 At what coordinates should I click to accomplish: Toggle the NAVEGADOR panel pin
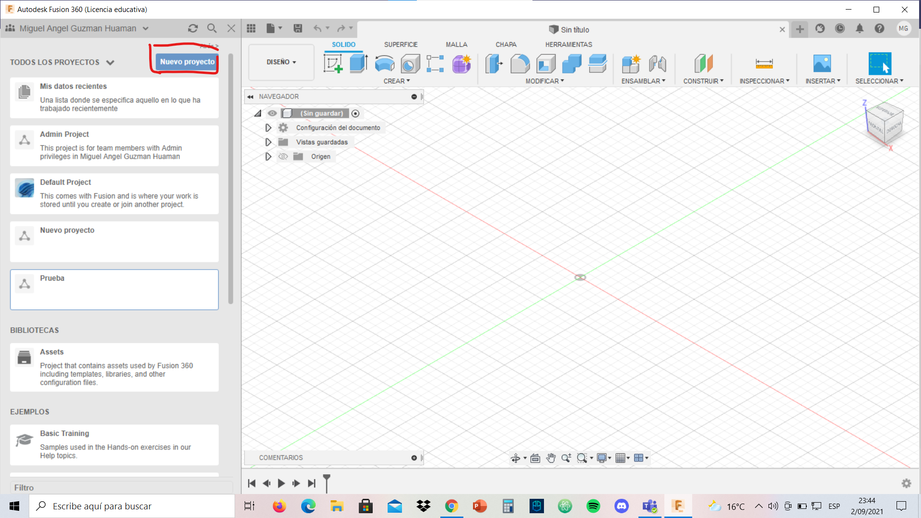(414, 96)
